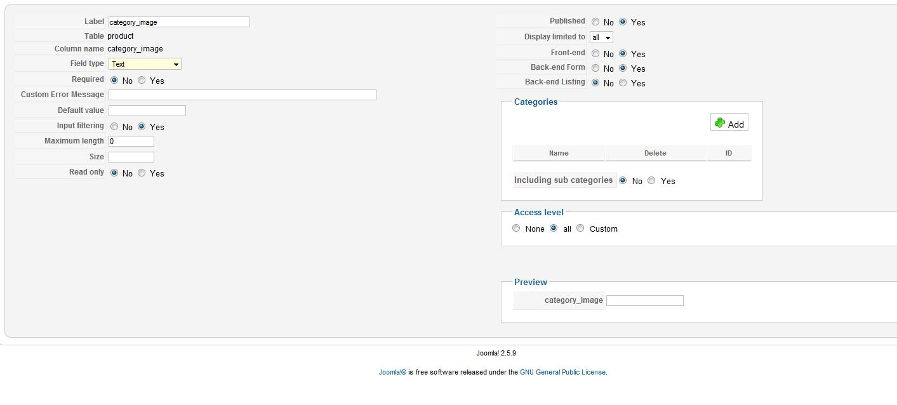Set Published to No
The width and height of the screenshot is (897, 405).
pos(595,22)
